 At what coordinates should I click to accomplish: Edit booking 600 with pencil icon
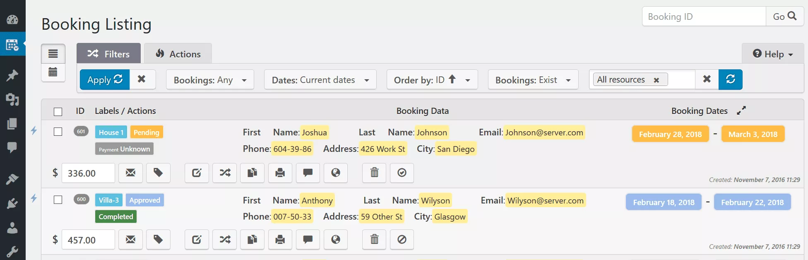[x=197, y=239]
